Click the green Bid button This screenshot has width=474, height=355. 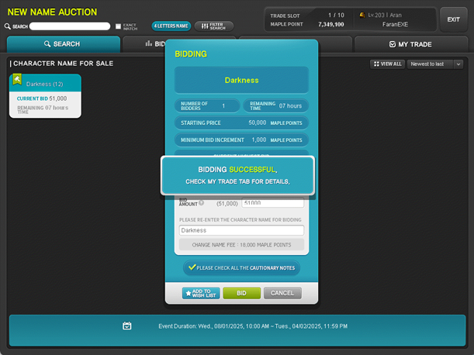coord(241,293)
